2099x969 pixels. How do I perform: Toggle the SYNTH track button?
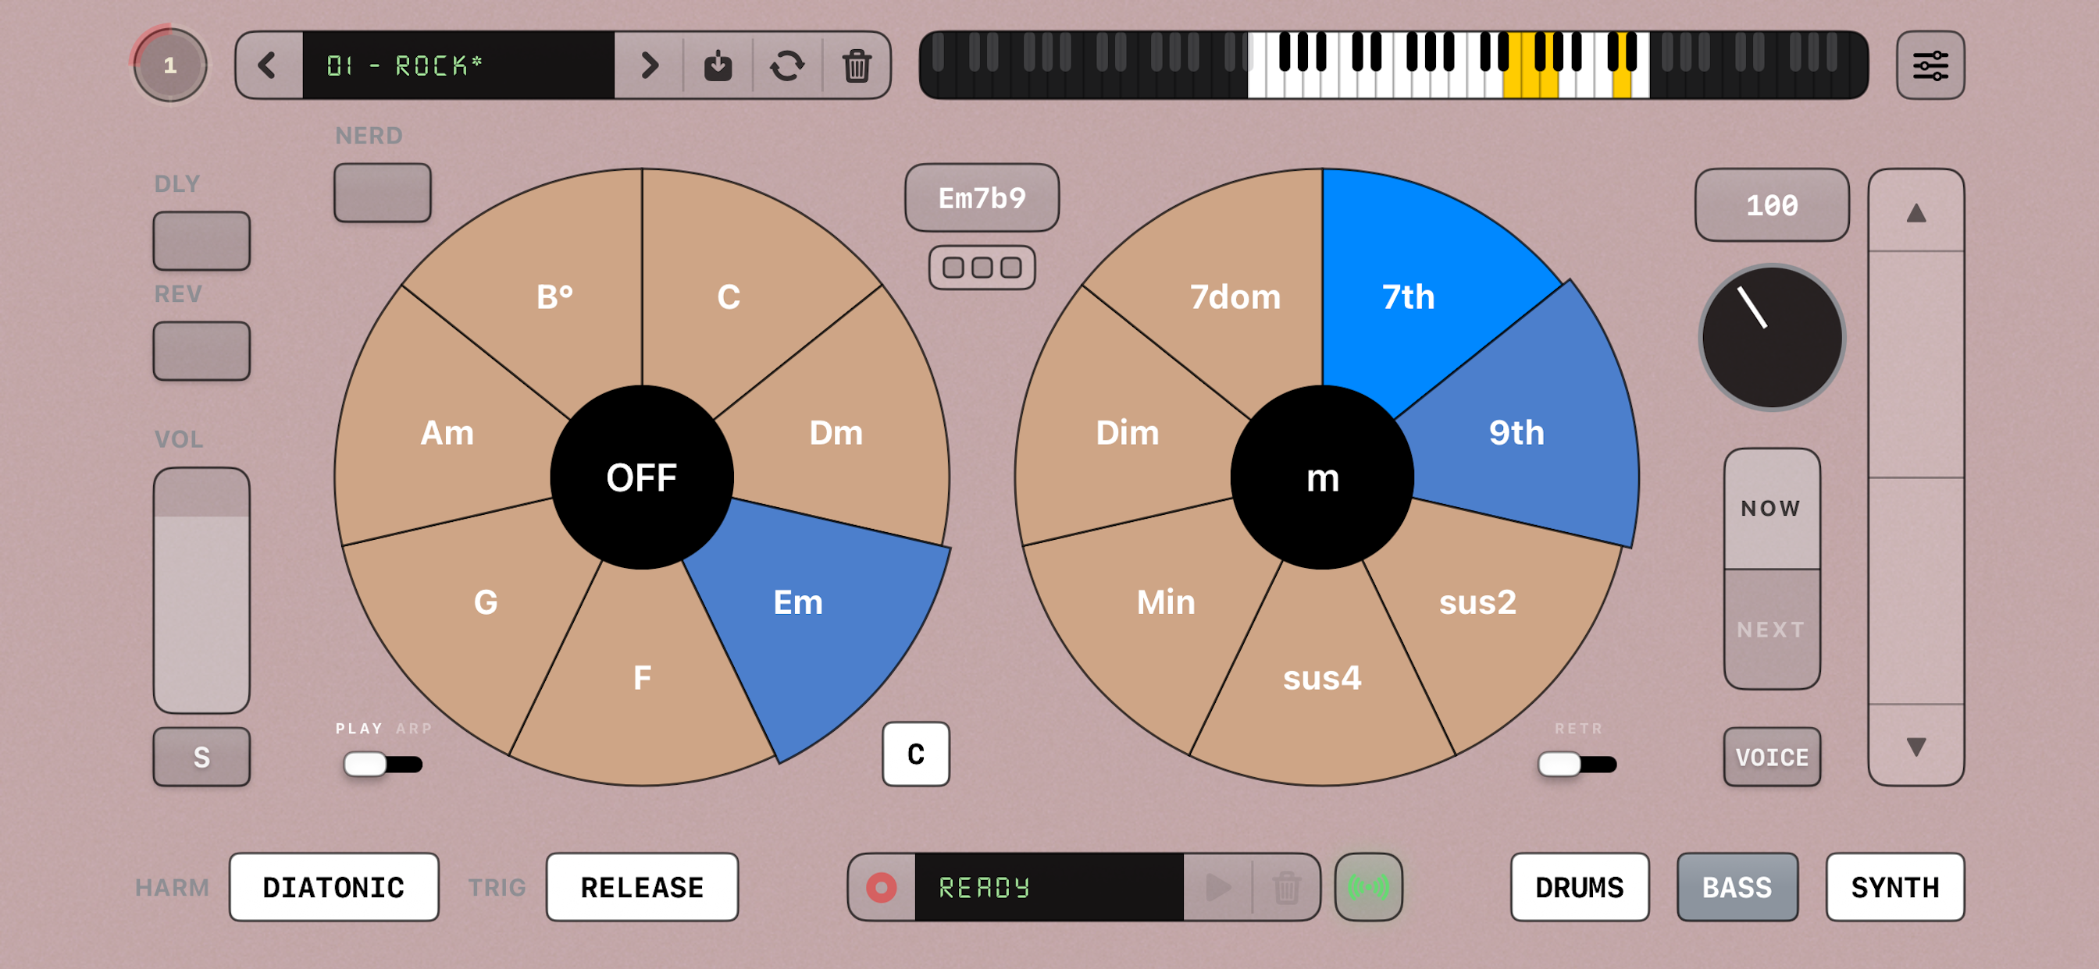pos(1894,887)
